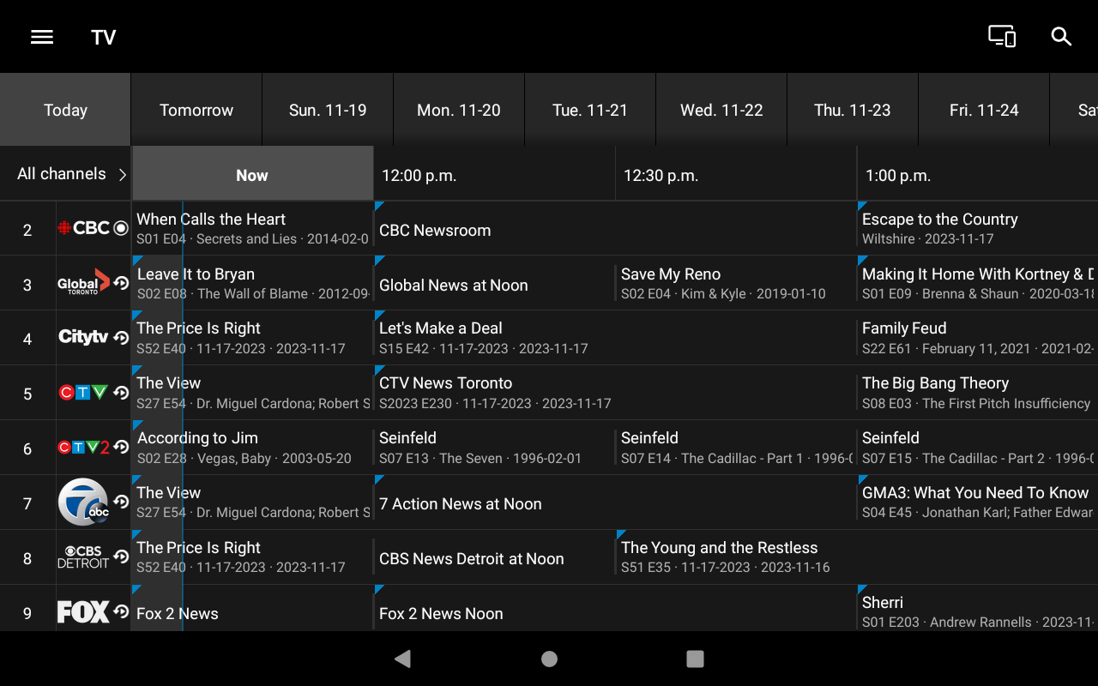This screenshot has height=686, width=1098.
Task: Switch to Sun. 11-19 tab
Action: click(328, 110)
